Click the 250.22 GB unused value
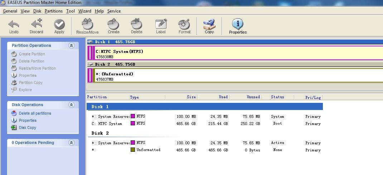 tap(250, 124)
